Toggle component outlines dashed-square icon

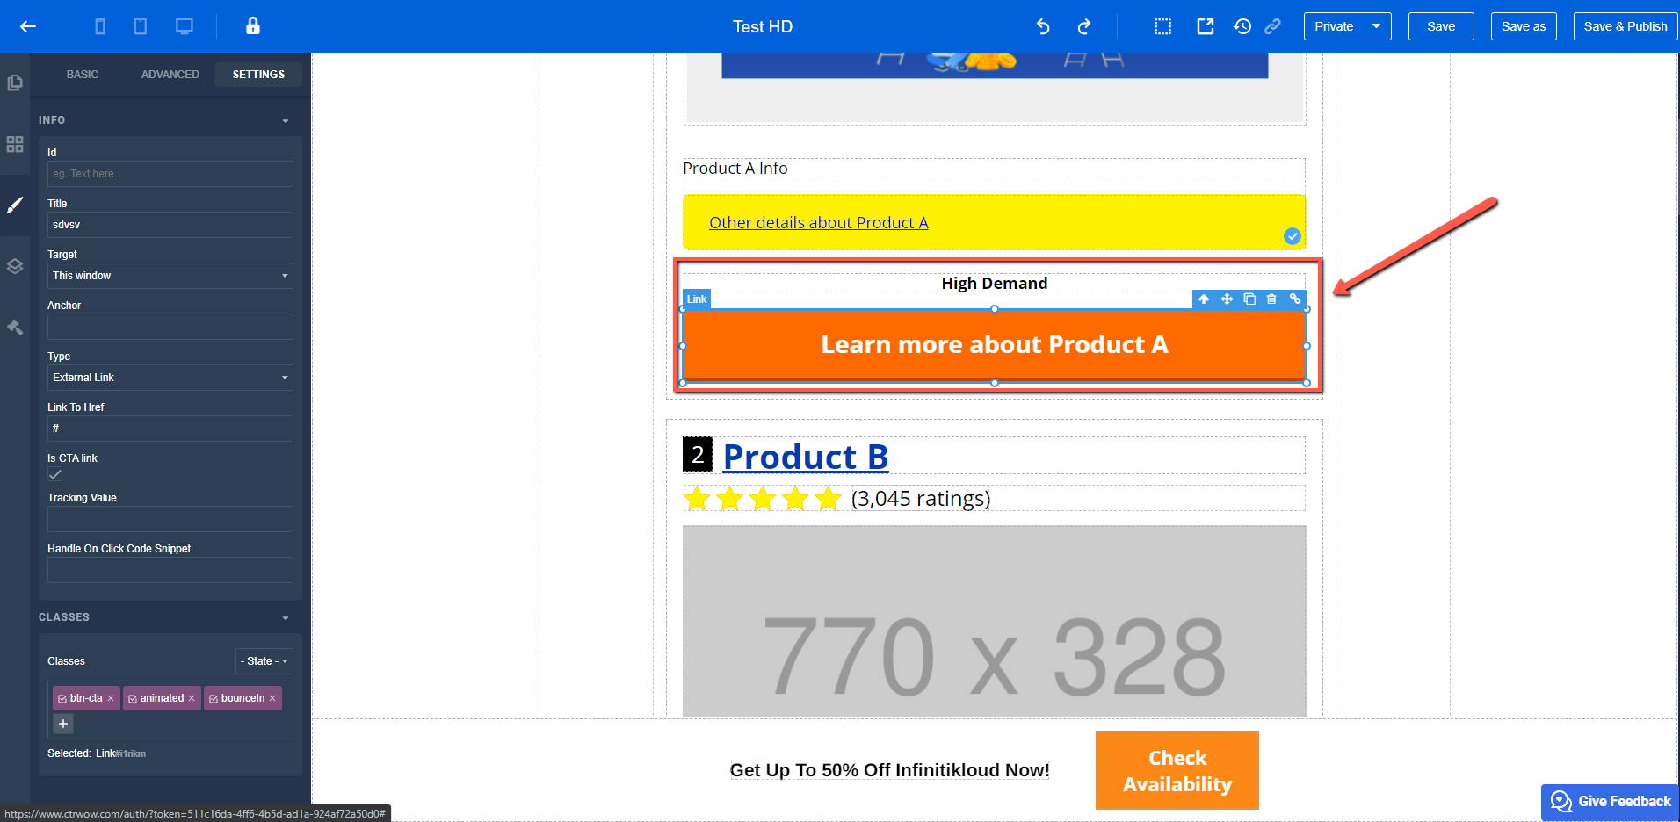(x=1163, y=26)
